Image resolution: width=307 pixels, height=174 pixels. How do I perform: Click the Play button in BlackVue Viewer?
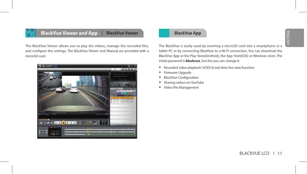[63, 123]
